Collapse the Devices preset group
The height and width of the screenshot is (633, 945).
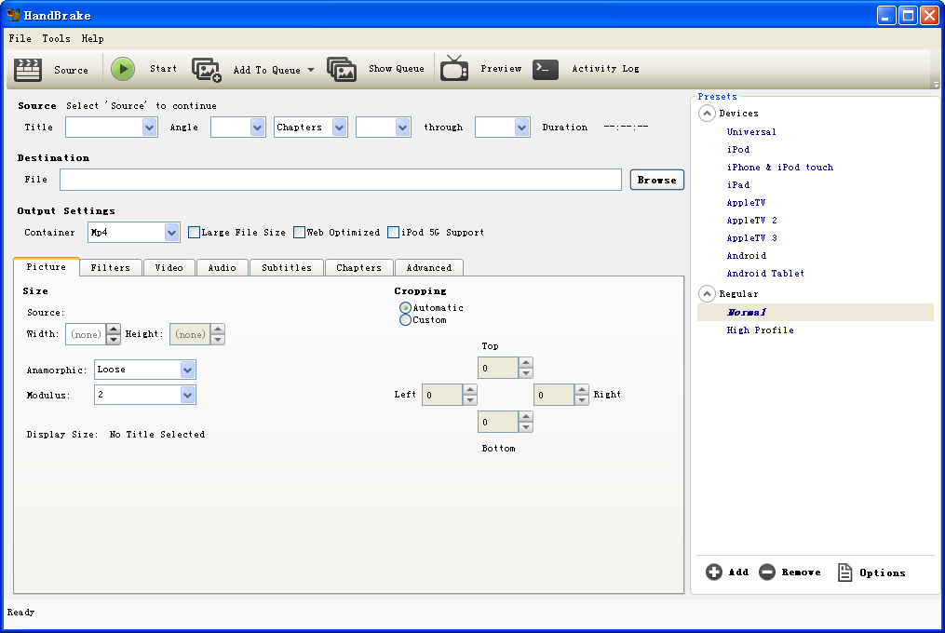point(707,114)
